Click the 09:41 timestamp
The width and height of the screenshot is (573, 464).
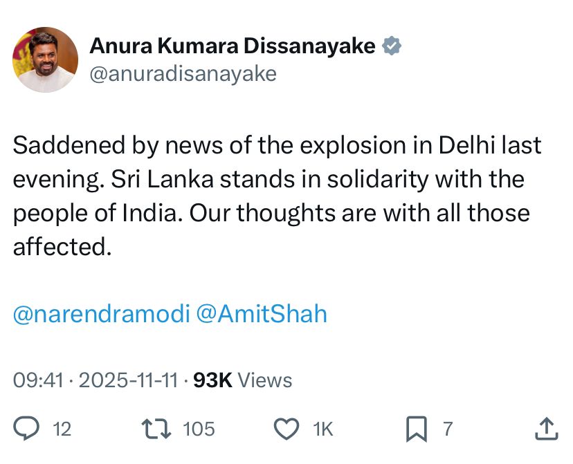38,380
